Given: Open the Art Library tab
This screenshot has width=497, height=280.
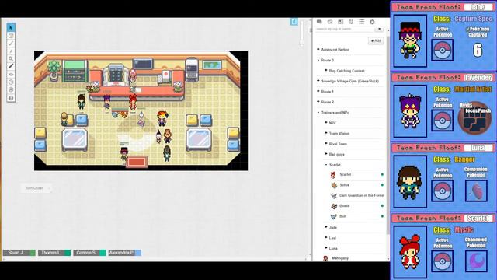Looking at the screenshot, I should tap(330, 22).
